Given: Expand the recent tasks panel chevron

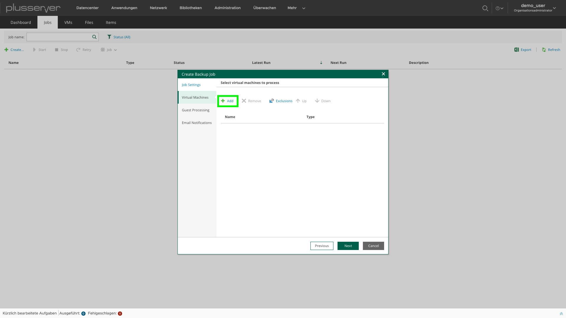Looking at the screenshot, I should click(x=561, y=314).
